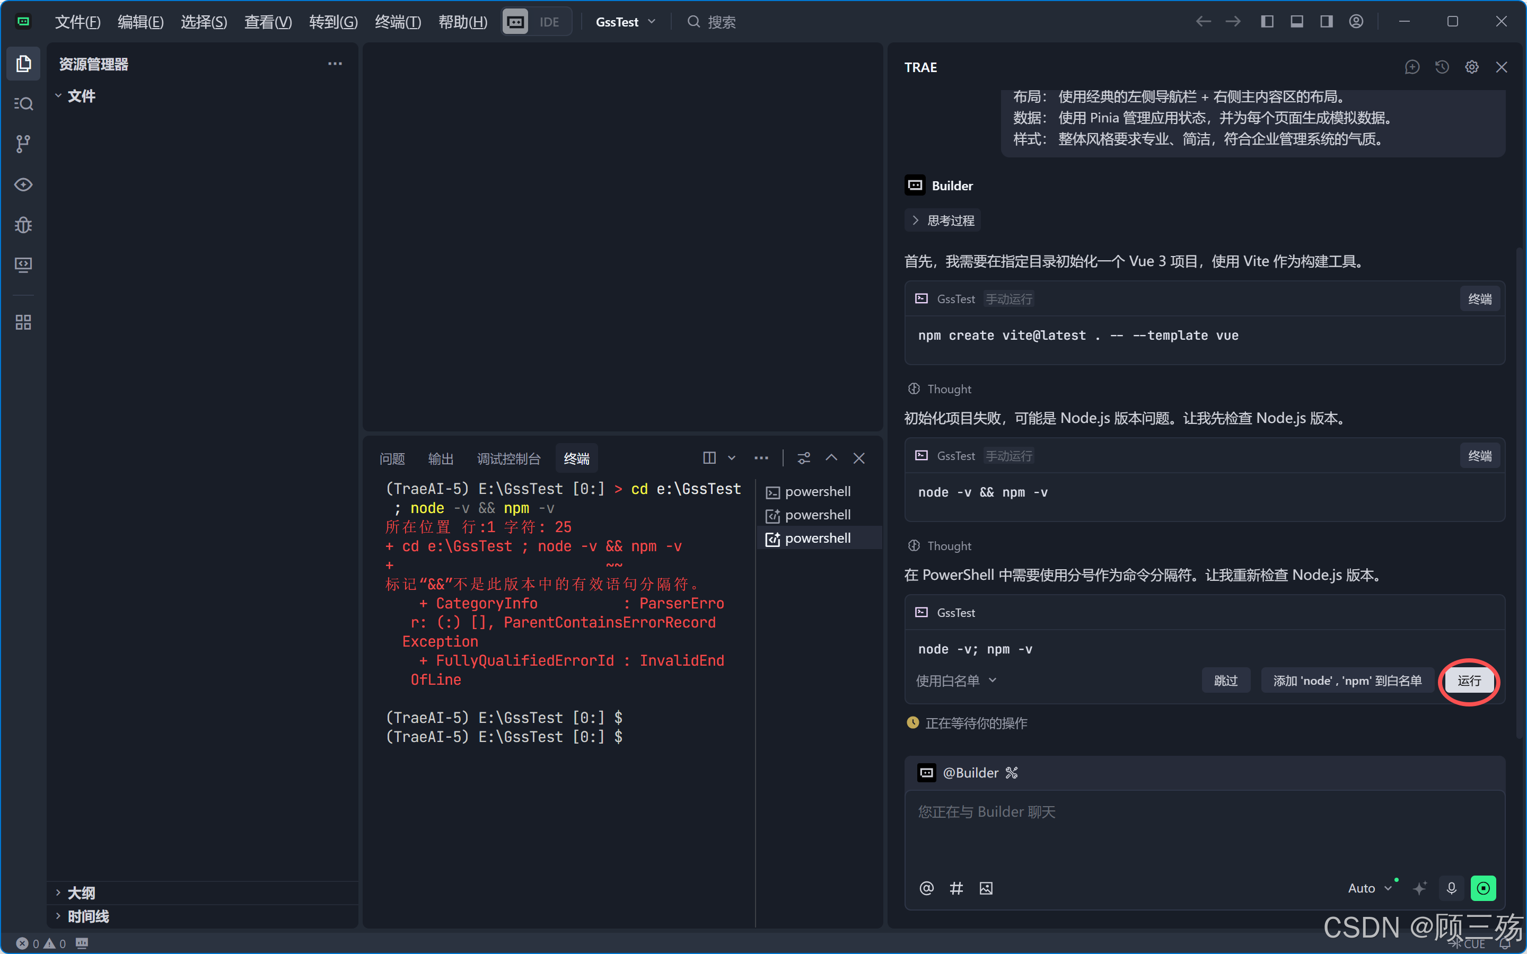Click the microphone voice input icon
1527x954 pixels.
(x=1451, y=888)
